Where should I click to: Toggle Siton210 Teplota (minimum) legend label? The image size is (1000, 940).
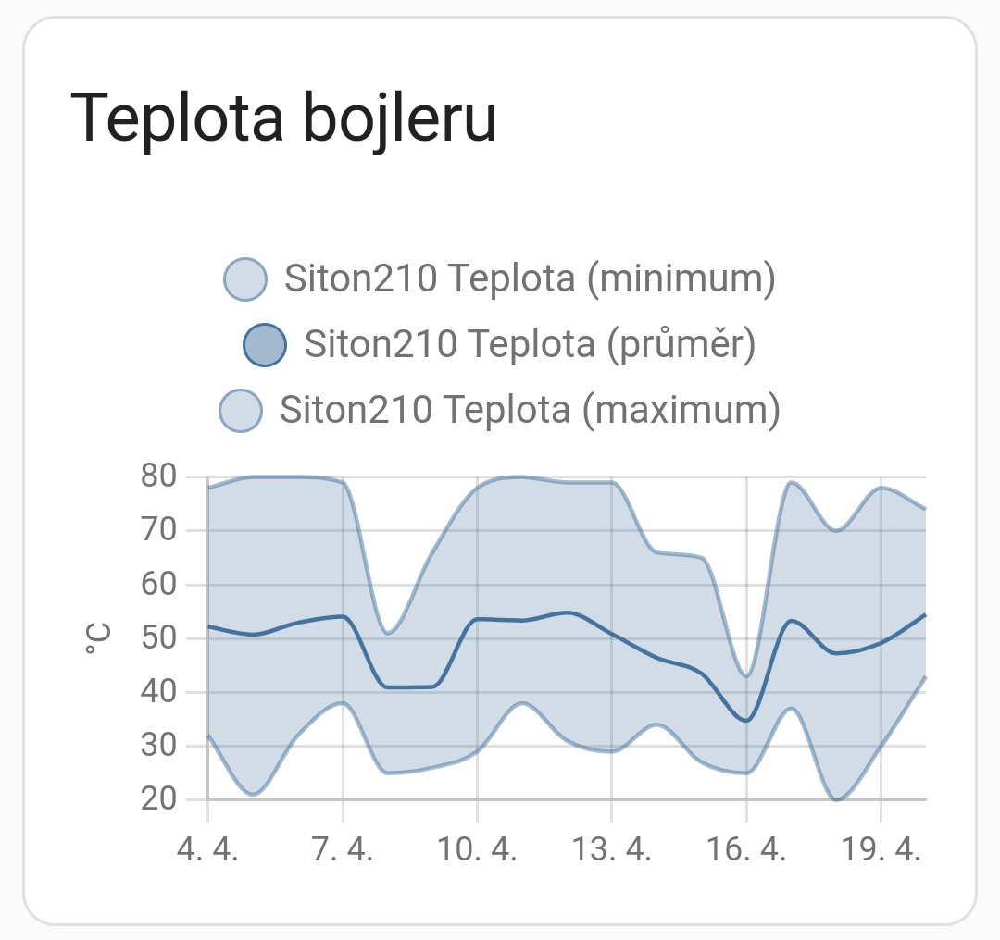pyautogui.click(x=530, y=279)
